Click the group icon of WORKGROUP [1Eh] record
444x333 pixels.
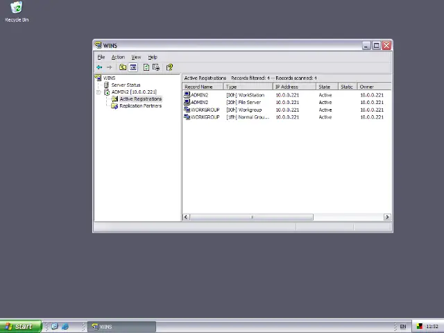187,117
